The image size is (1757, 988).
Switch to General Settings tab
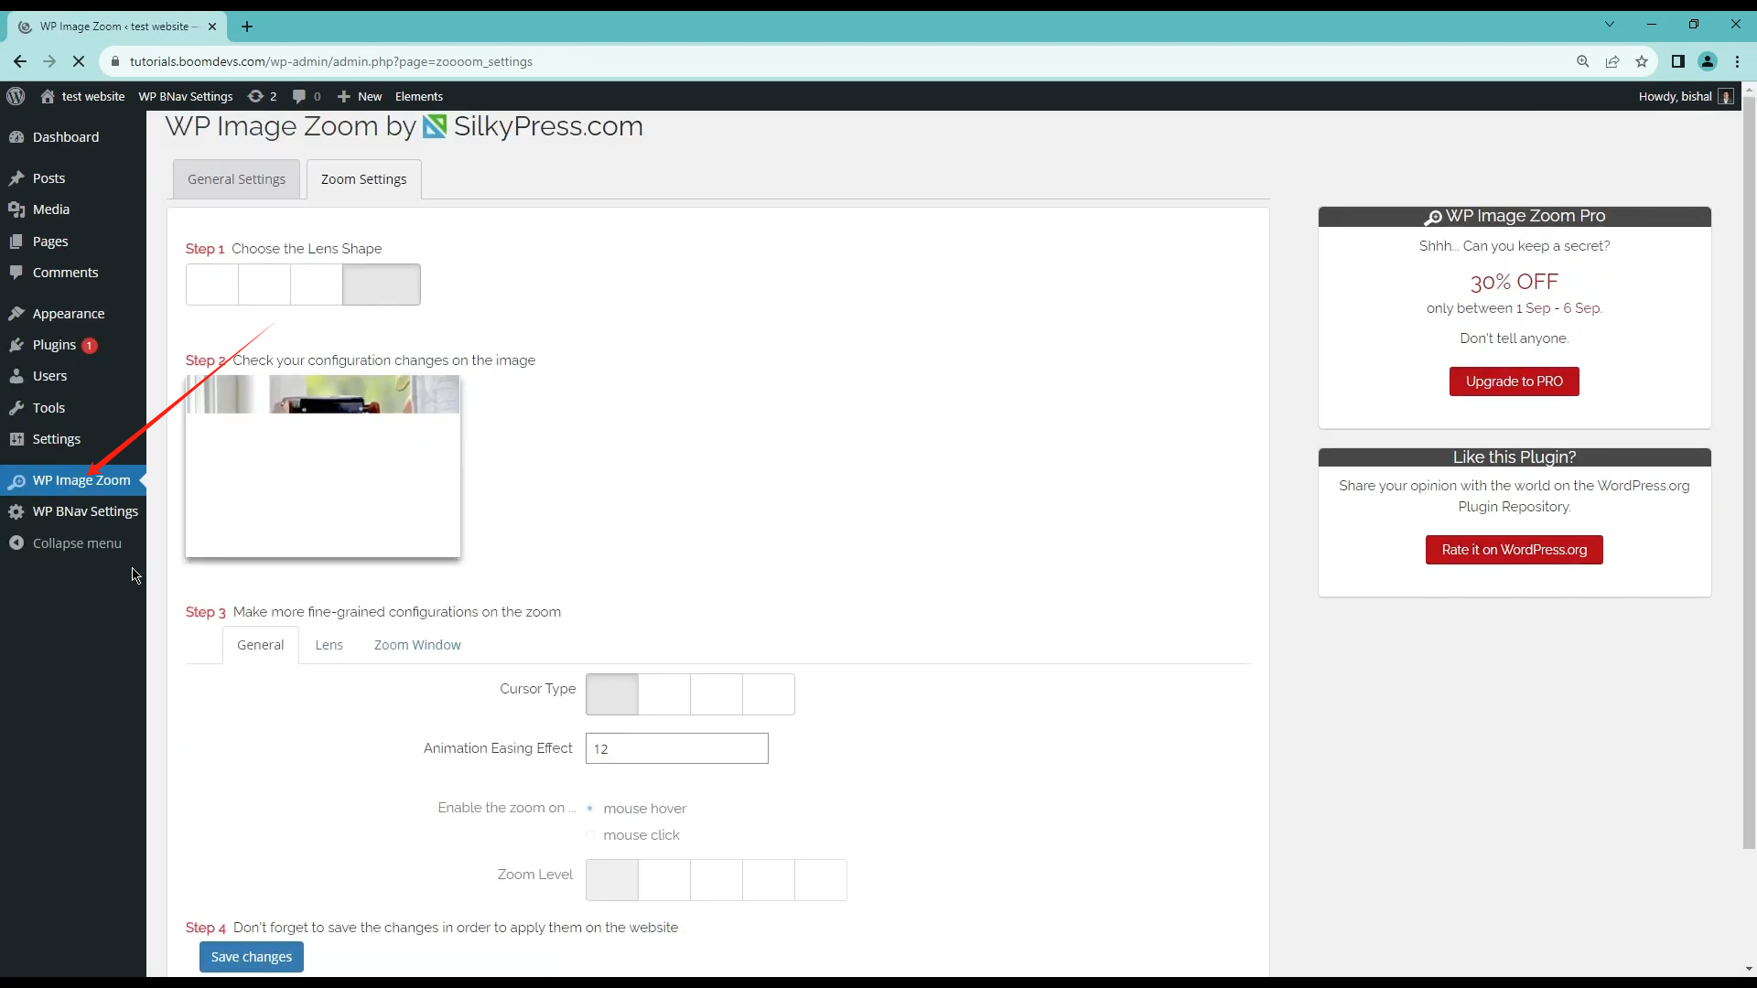(x=236, y=179)
